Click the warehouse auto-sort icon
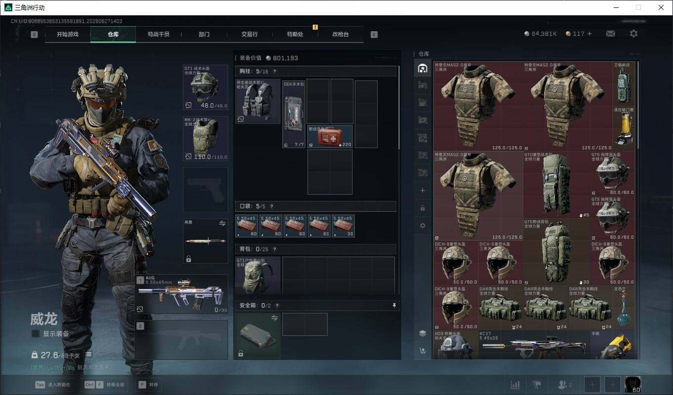673x395 pixels. (422, 351)
